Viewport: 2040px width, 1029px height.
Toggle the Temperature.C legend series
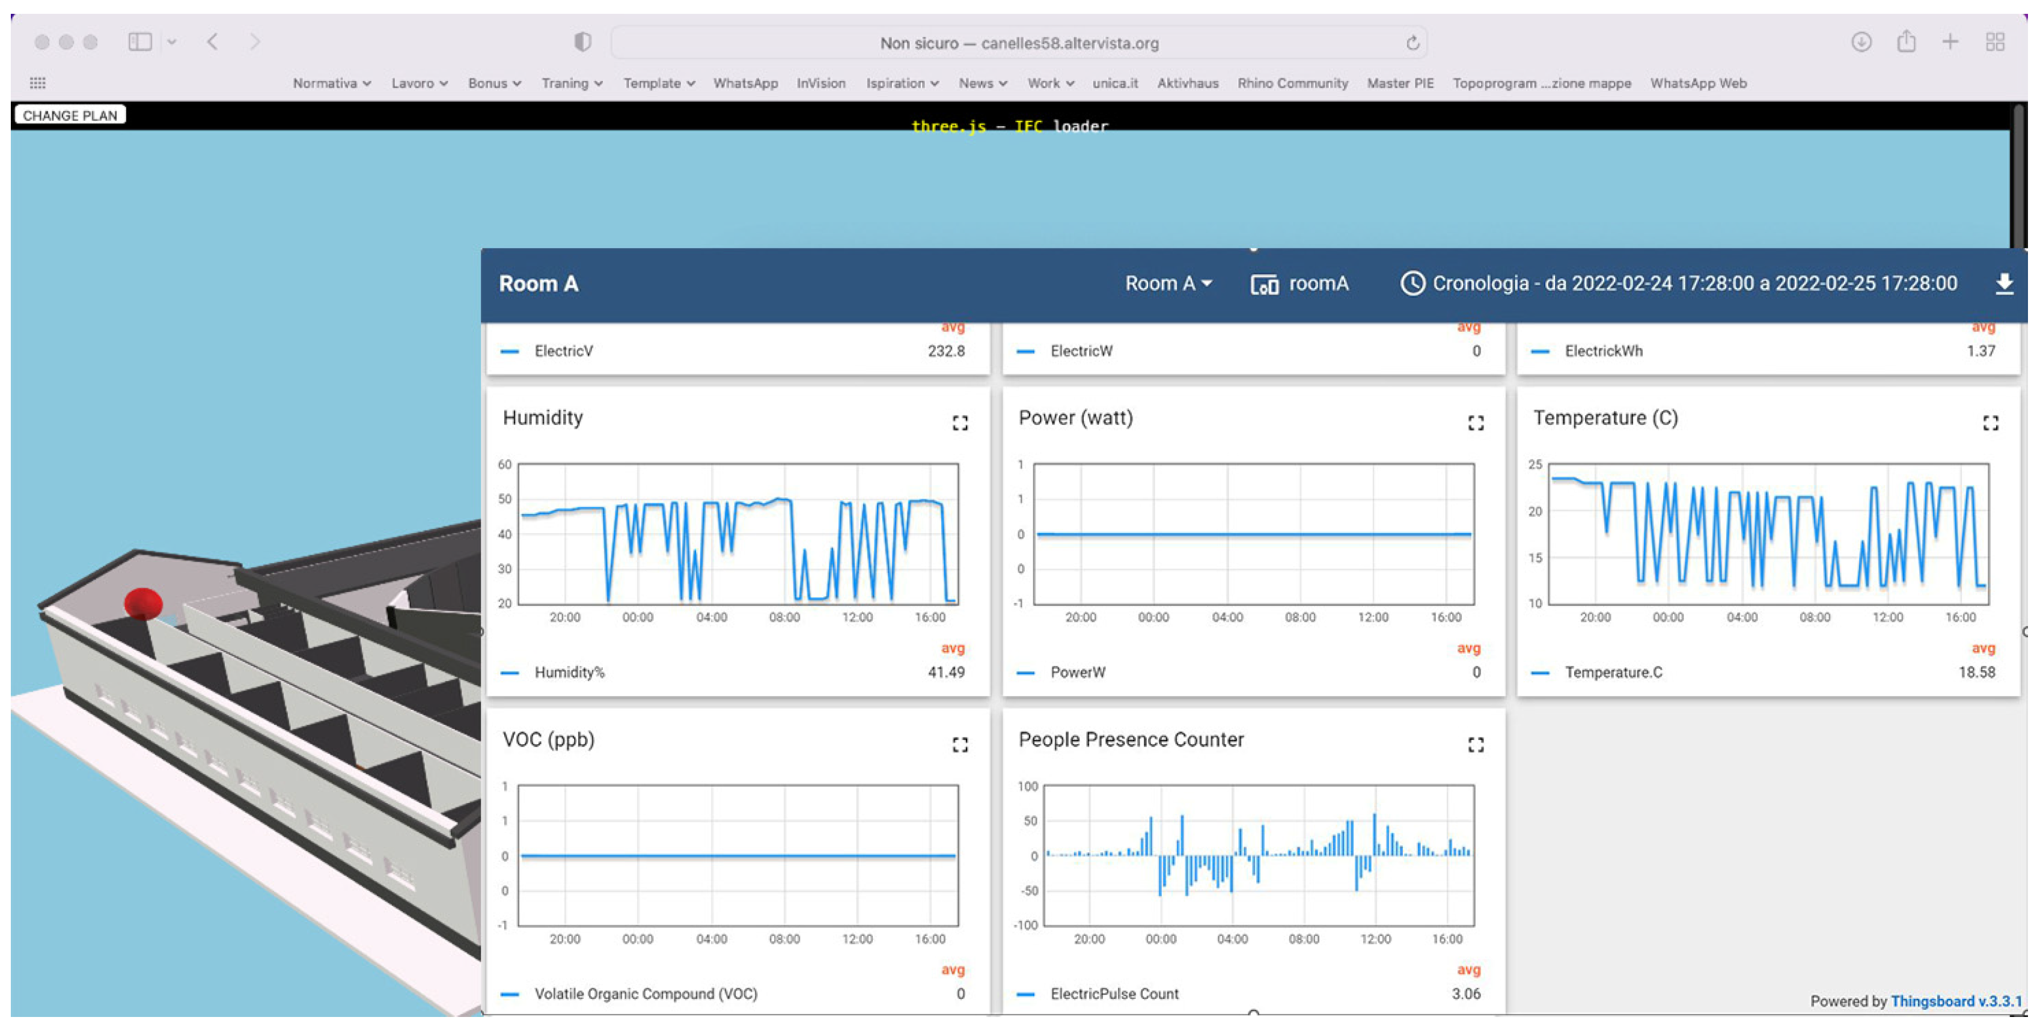tap(1613, 673)
